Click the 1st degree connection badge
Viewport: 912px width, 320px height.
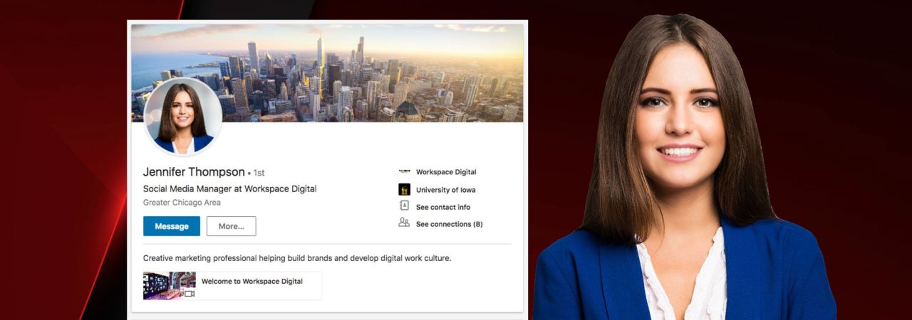[x=259, y=173]
